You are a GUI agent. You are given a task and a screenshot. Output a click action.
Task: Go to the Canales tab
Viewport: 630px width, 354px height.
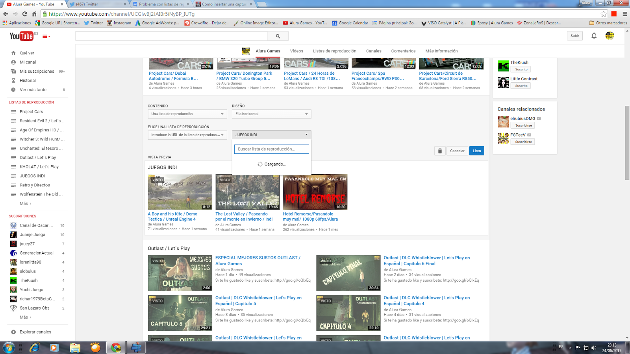click(x=374, y=51)
